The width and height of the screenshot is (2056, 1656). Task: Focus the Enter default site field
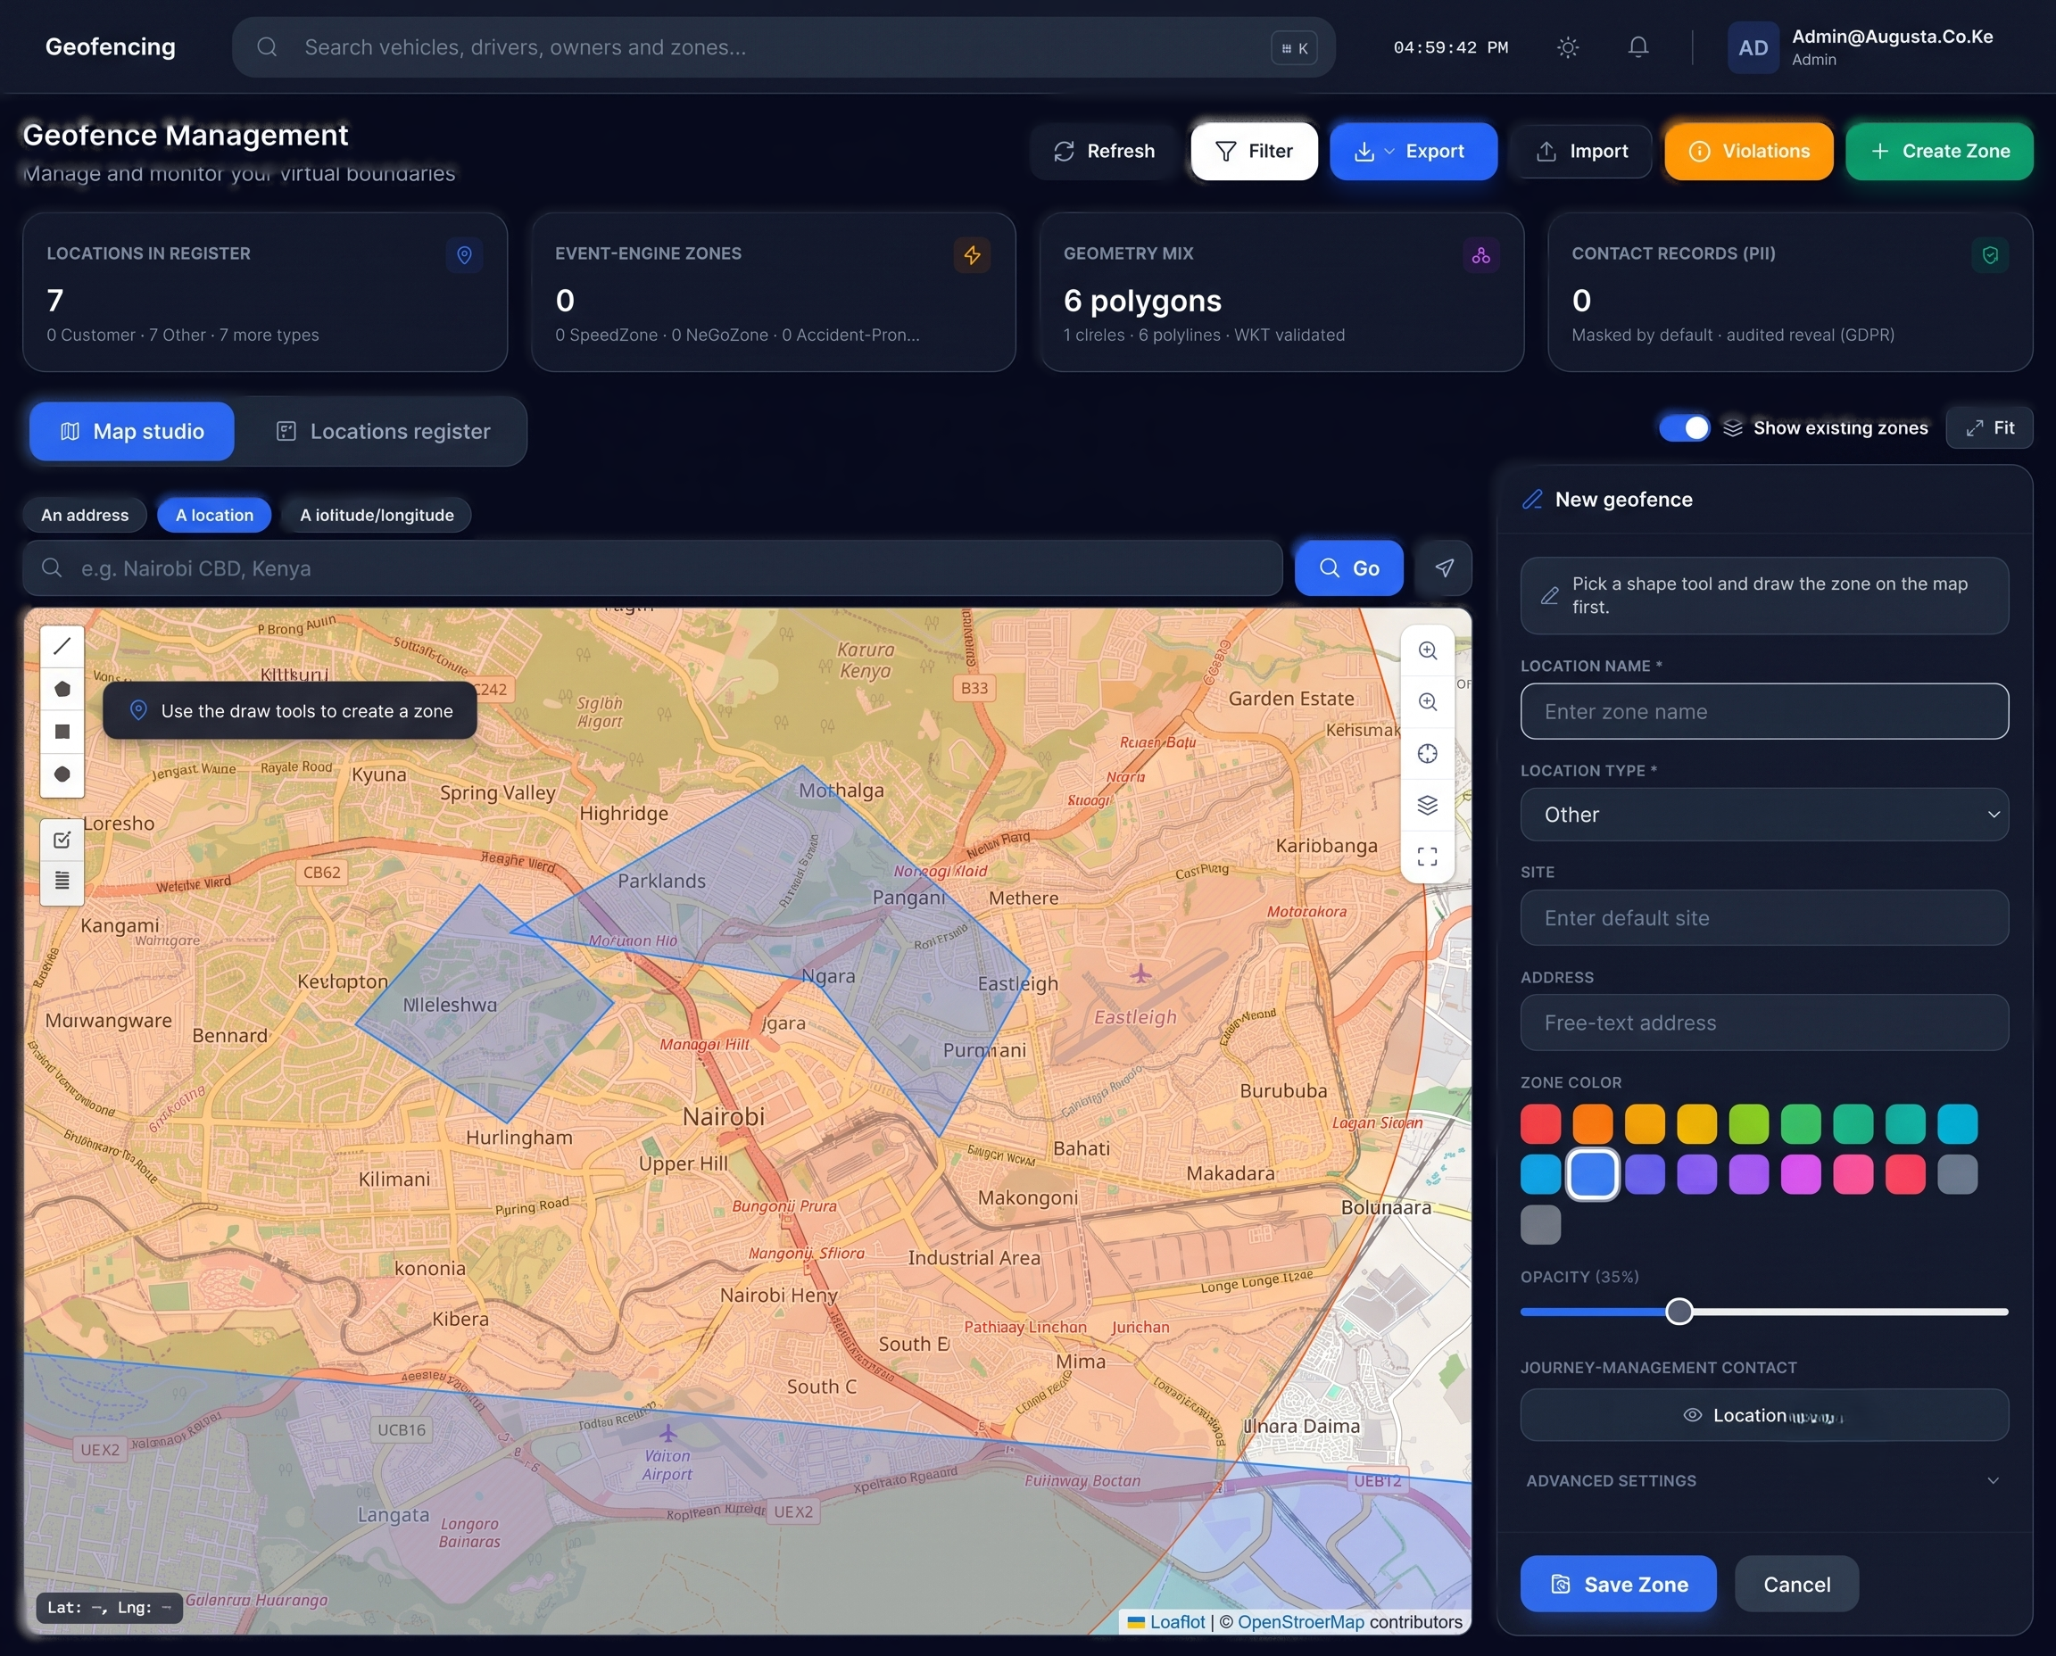point(1764,917)
